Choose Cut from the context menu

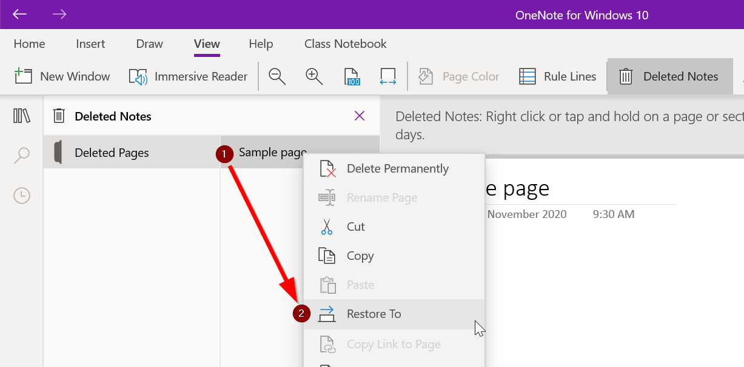coord(394,226)
